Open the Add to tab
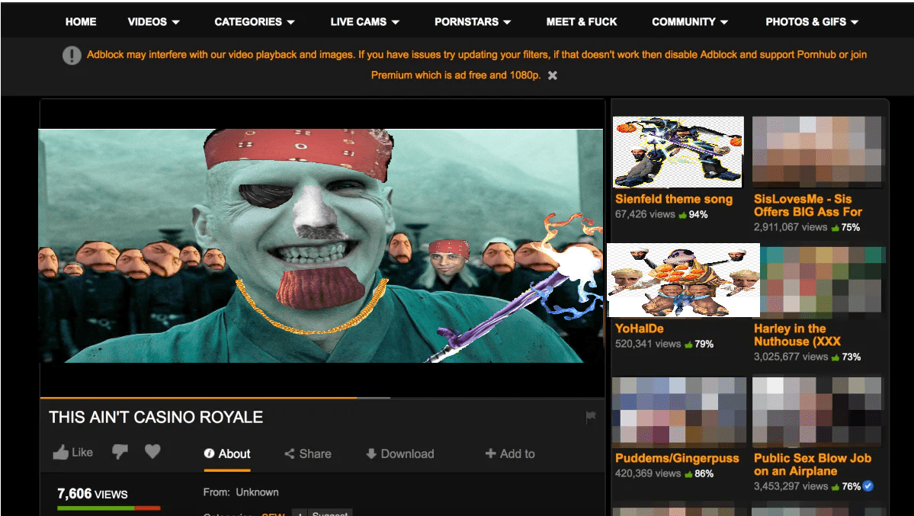Viewport: 914px width, 516px height. coord(510,454)
